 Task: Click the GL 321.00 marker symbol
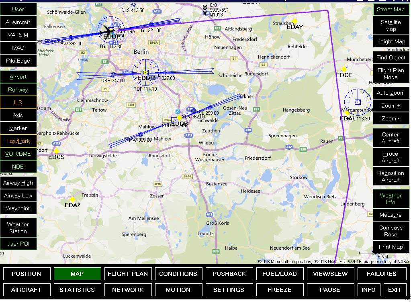[x=151, y=25]
